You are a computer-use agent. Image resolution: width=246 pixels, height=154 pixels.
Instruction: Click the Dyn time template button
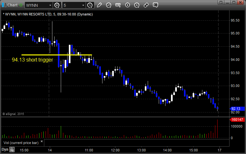click(5, 149)
